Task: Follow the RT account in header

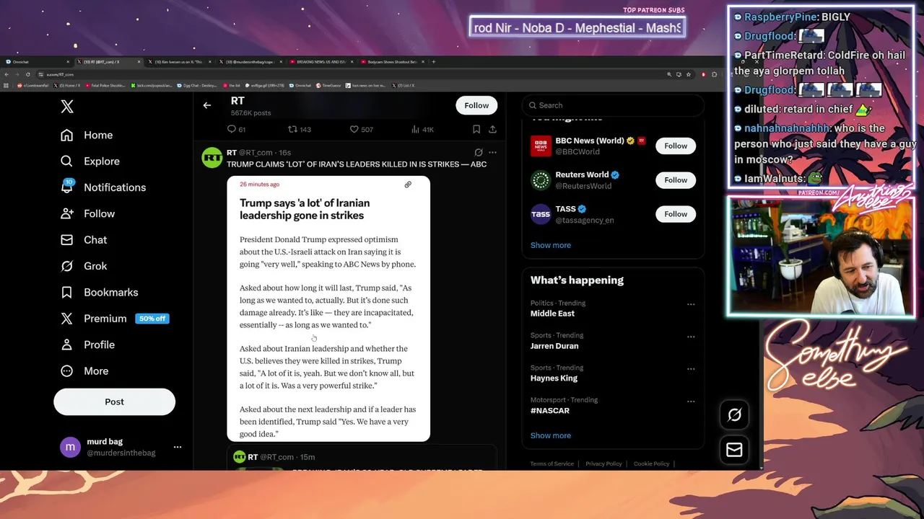Action: click(x=476, y=105)
